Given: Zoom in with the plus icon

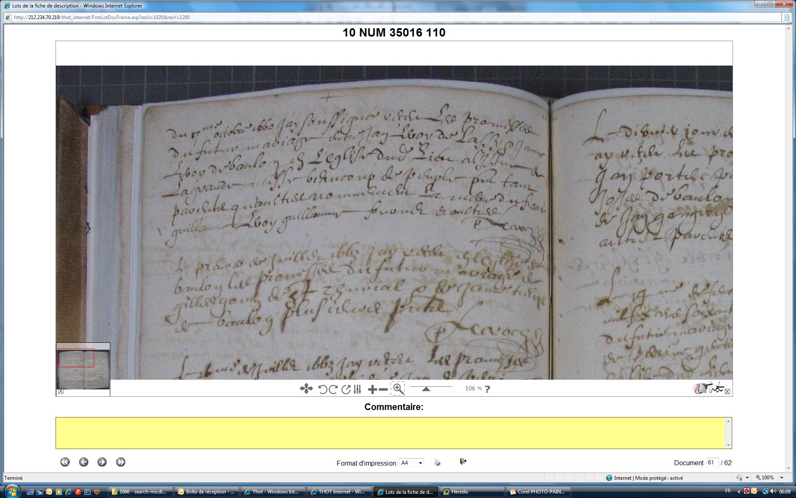Looking at the screenshot, I should pyautogui.click(x=372, y=389).
